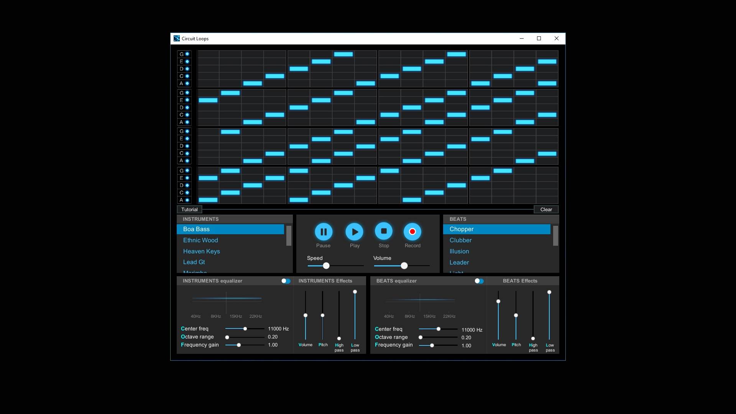Image resolution: width=736 pixels, height=414 pixels.
Task: Click the Pitch slider under INSTRUMENTS Effects
Action: pos(323,315)
